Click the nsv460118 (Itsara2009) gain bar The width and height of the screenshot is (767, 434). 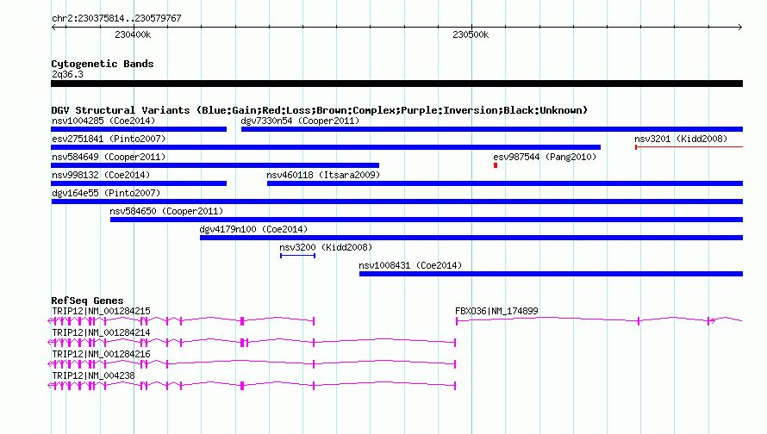pos(505,183)
